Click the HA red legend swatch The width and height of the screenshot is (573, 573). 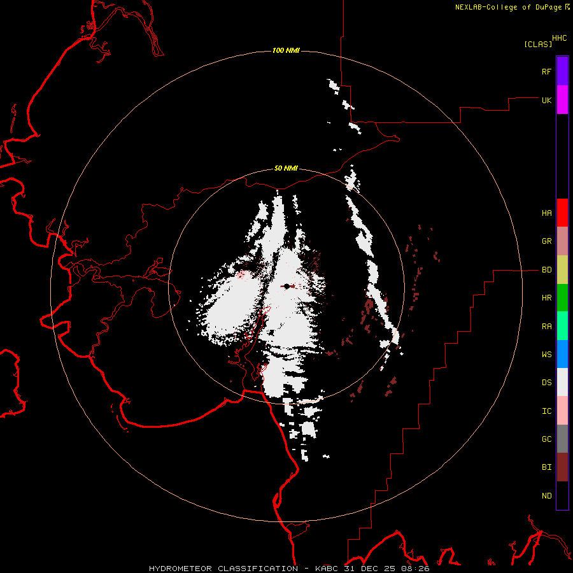click(562, 213)
